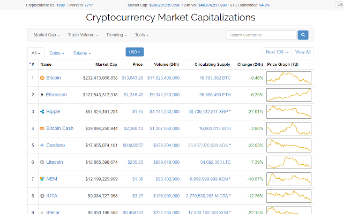Screen dimensions: 343x214
Task: Open the Bitcoin Cash page link
Action: pyautogui.click(x=59, y=128)
